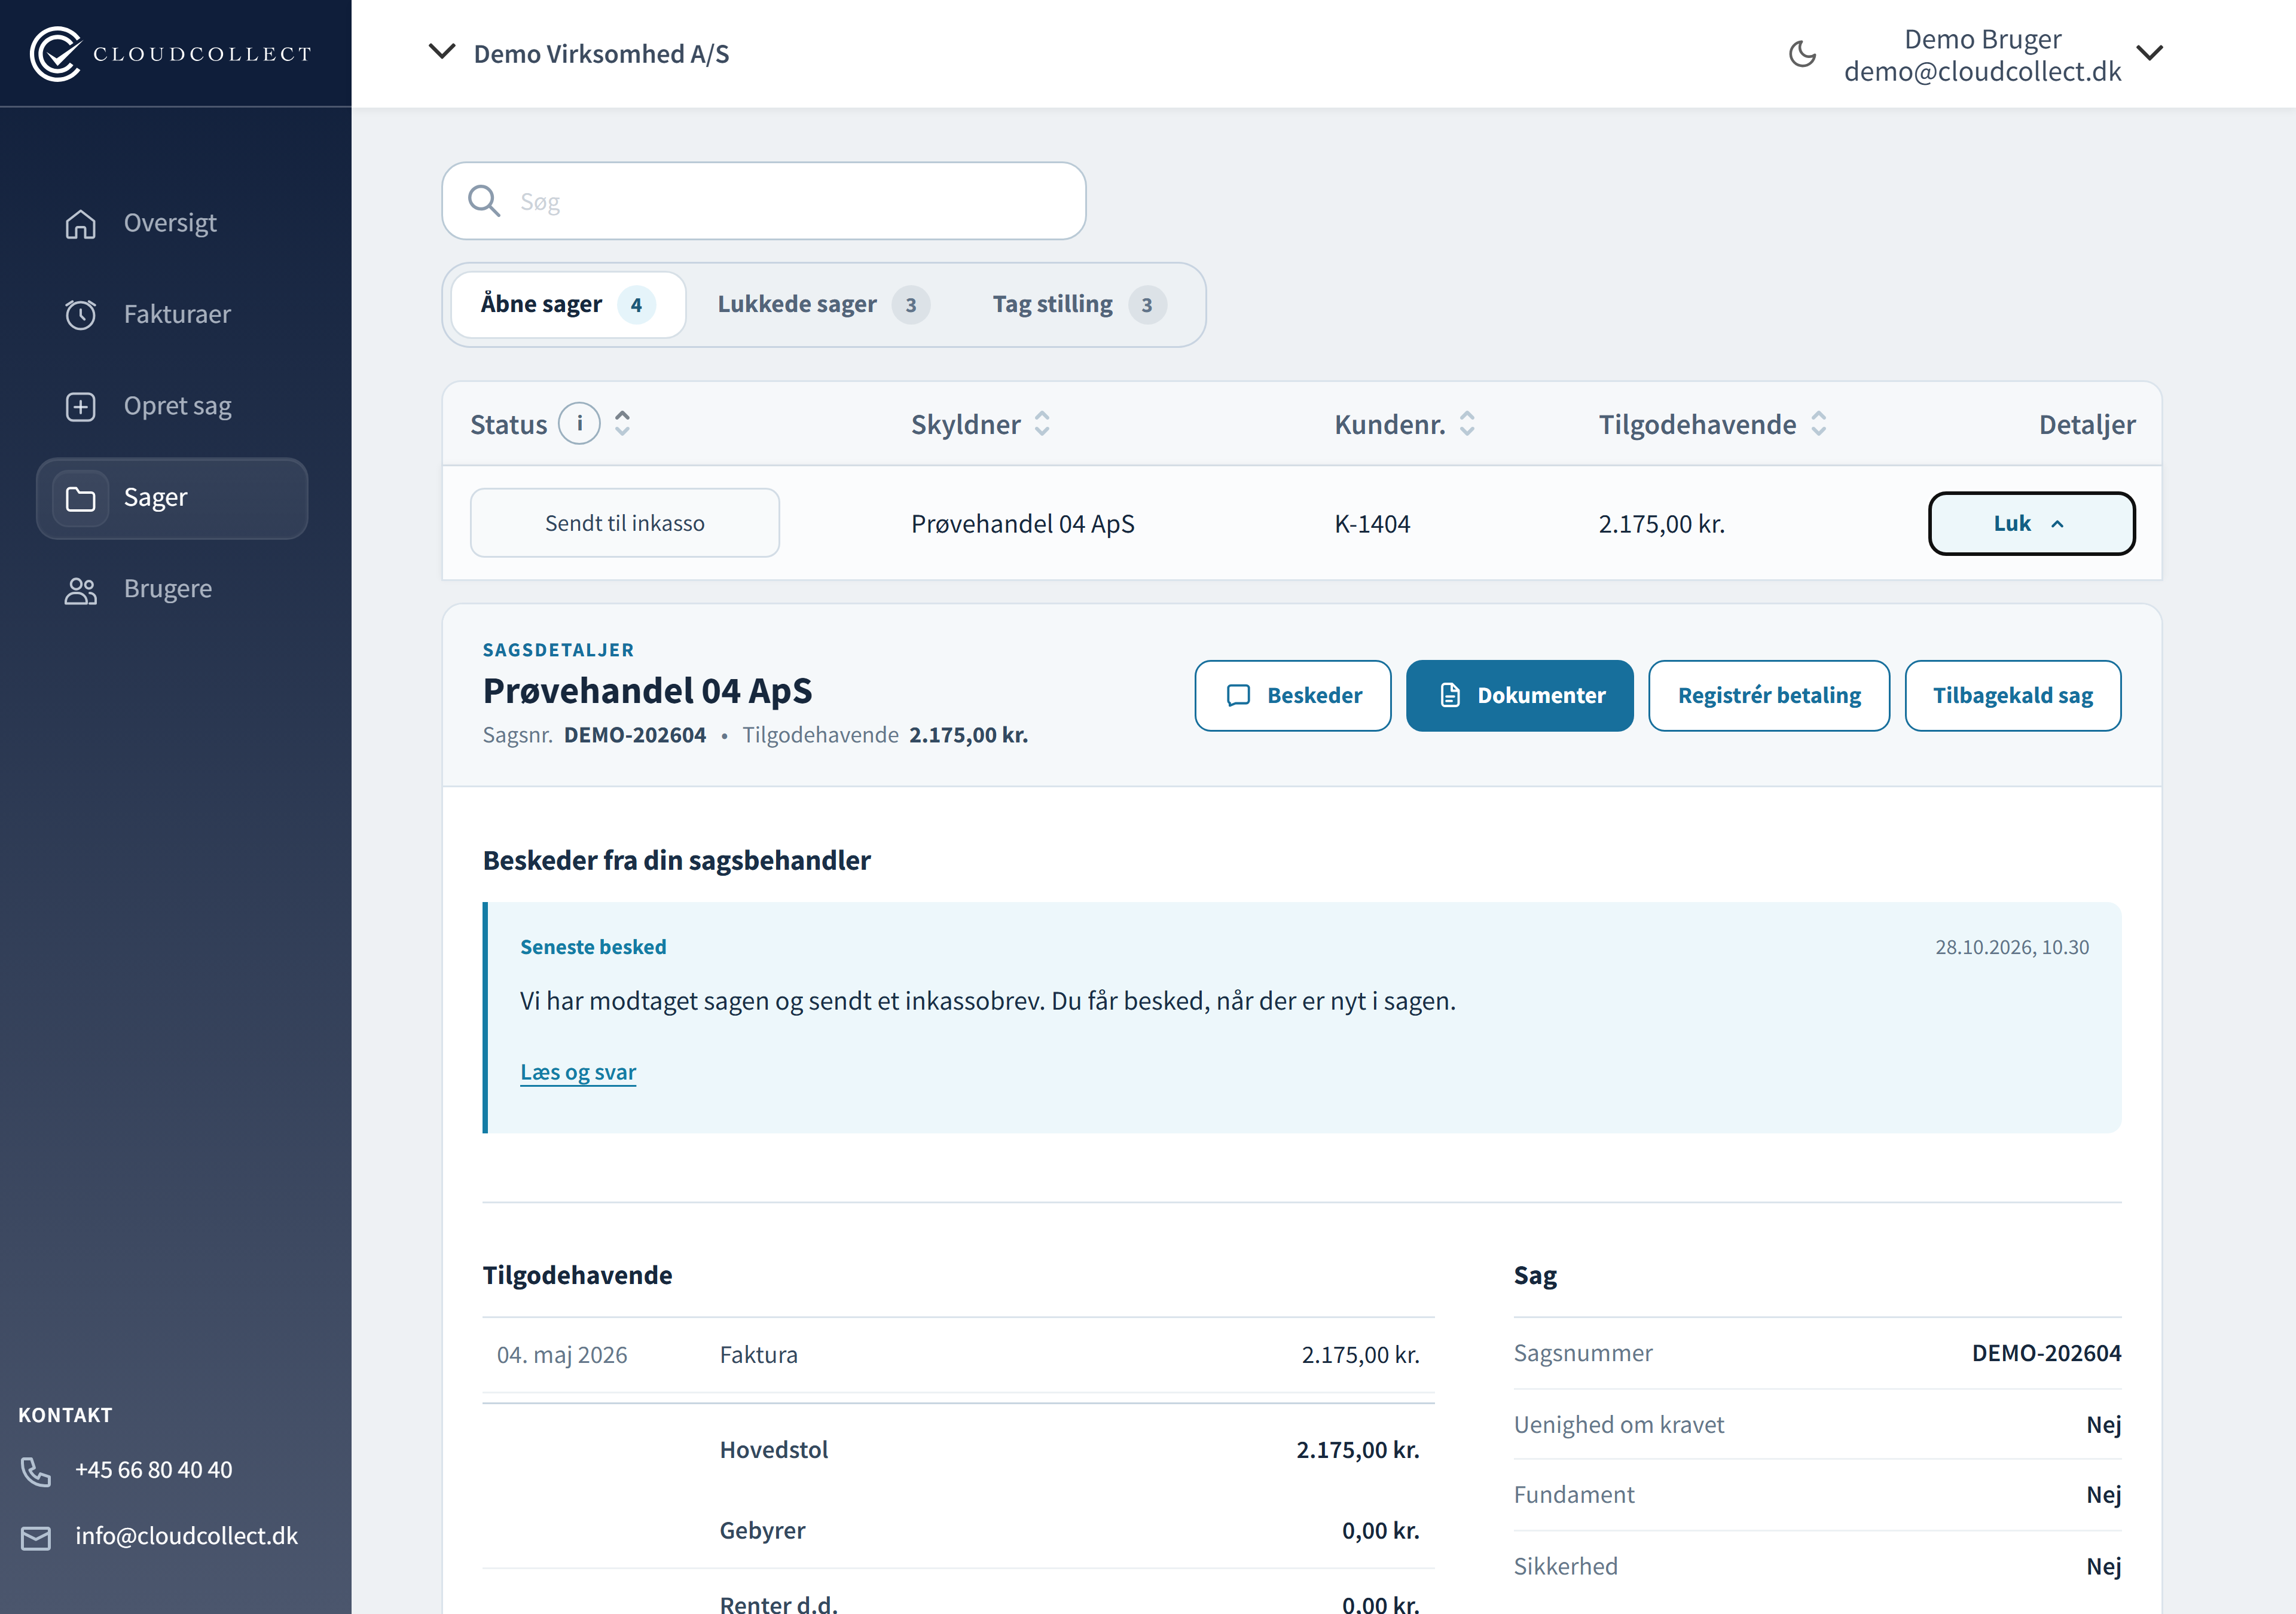
Task: Sort table by Tilgodehavende column
Action: 1819,423
